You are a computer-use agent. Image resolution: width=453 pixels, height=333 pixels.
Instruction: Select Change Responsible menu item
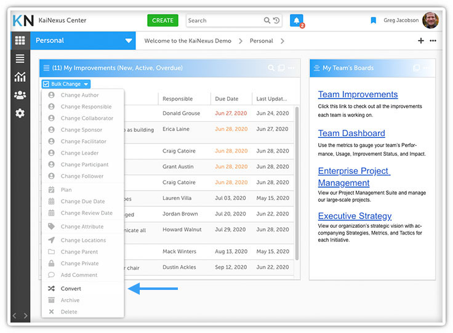pyautogui.click(x=83, y=106)
